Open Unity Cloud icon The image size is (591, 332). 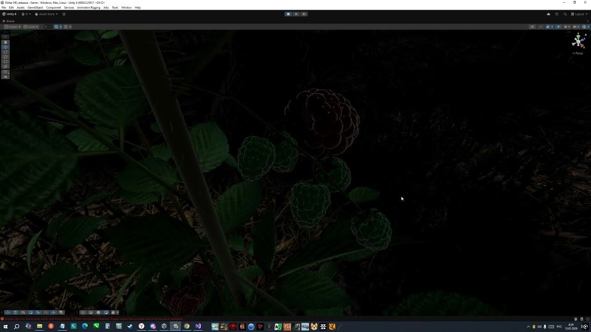[x=549, y=14]
